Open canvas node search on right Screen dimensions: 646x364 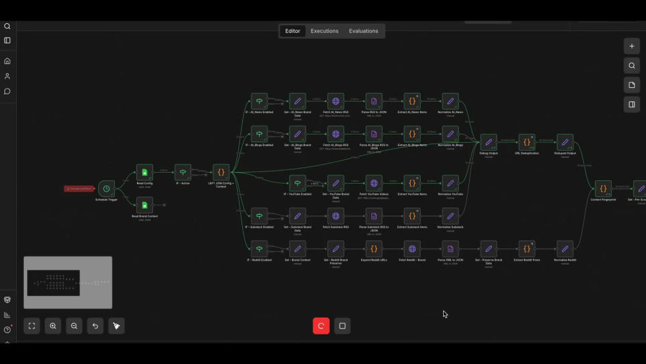[632, 65]
